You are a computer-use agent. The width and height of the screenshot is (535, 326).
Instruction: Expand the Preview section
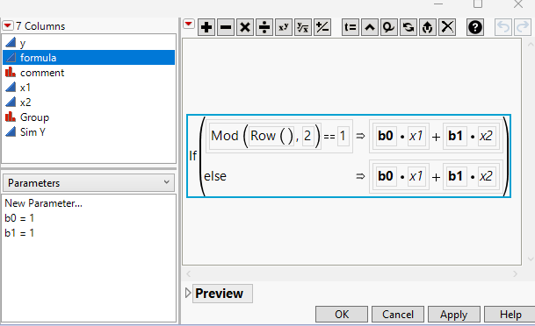188,293
